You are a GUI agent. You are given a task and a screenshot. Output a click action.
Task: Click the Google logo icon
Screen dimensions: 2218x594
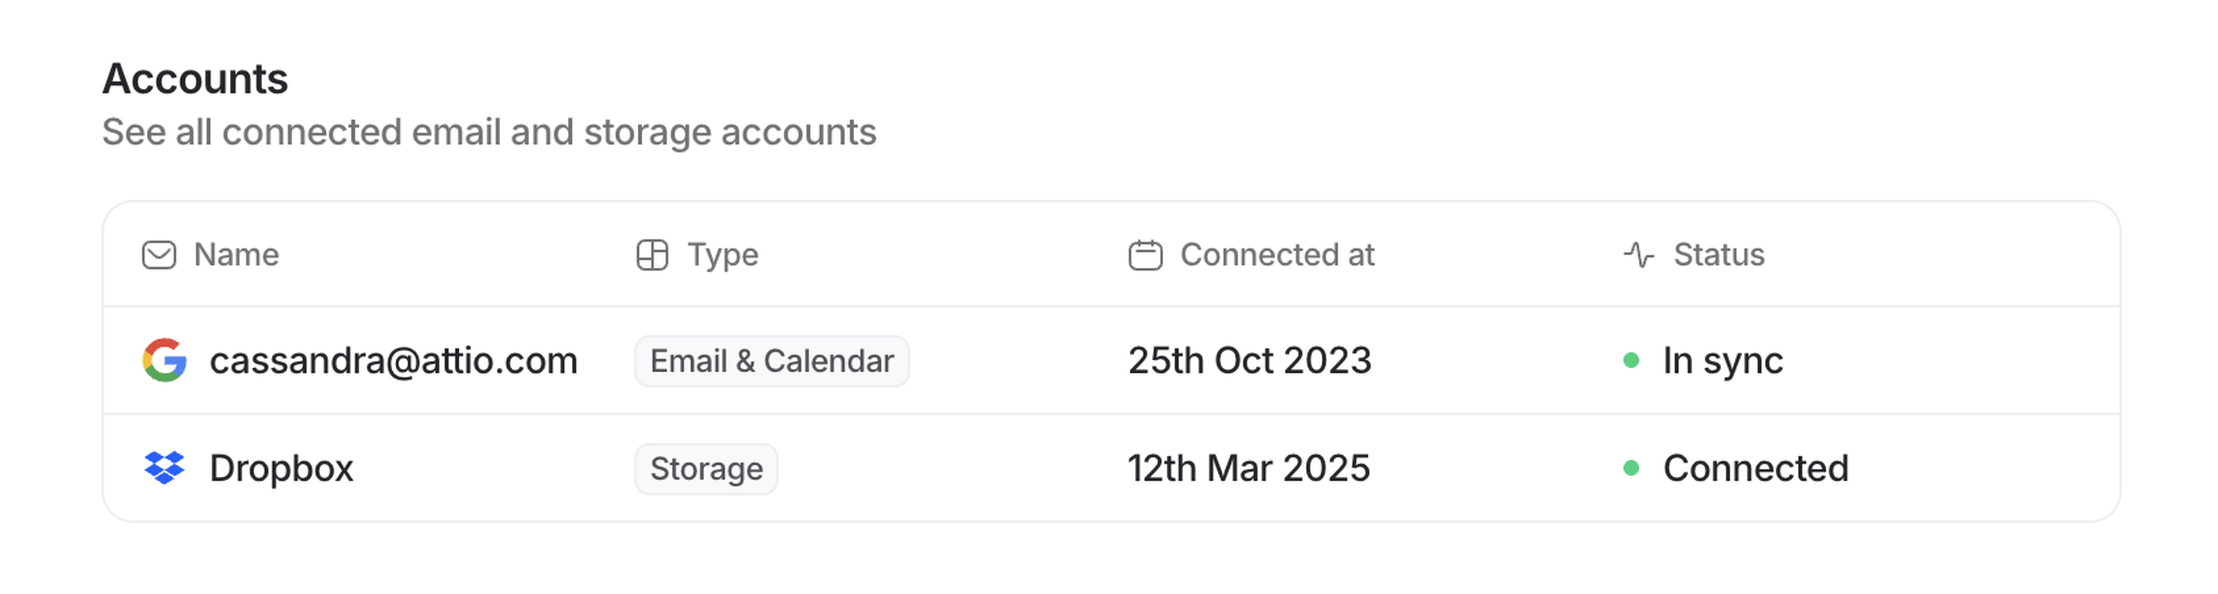point(165,360)
